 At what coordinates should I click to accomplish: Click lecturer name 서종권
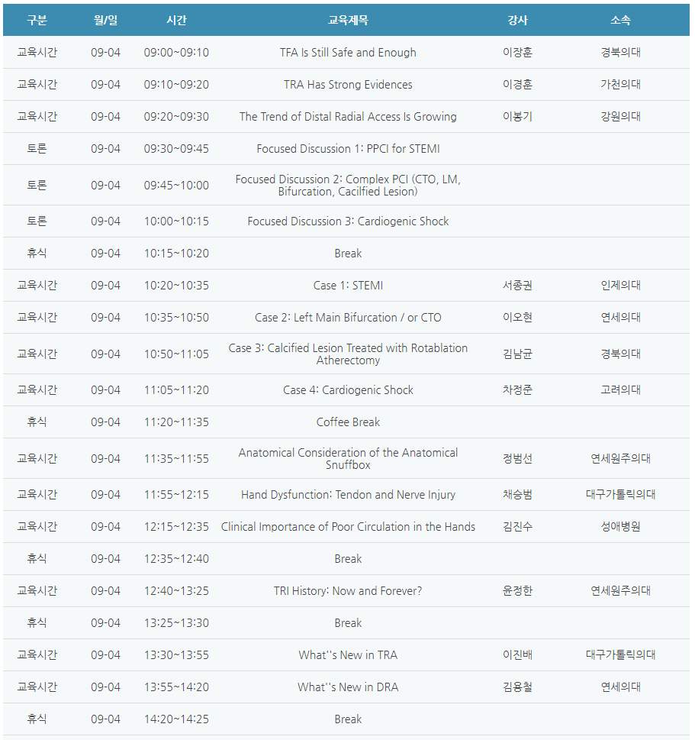pos(517,286)
